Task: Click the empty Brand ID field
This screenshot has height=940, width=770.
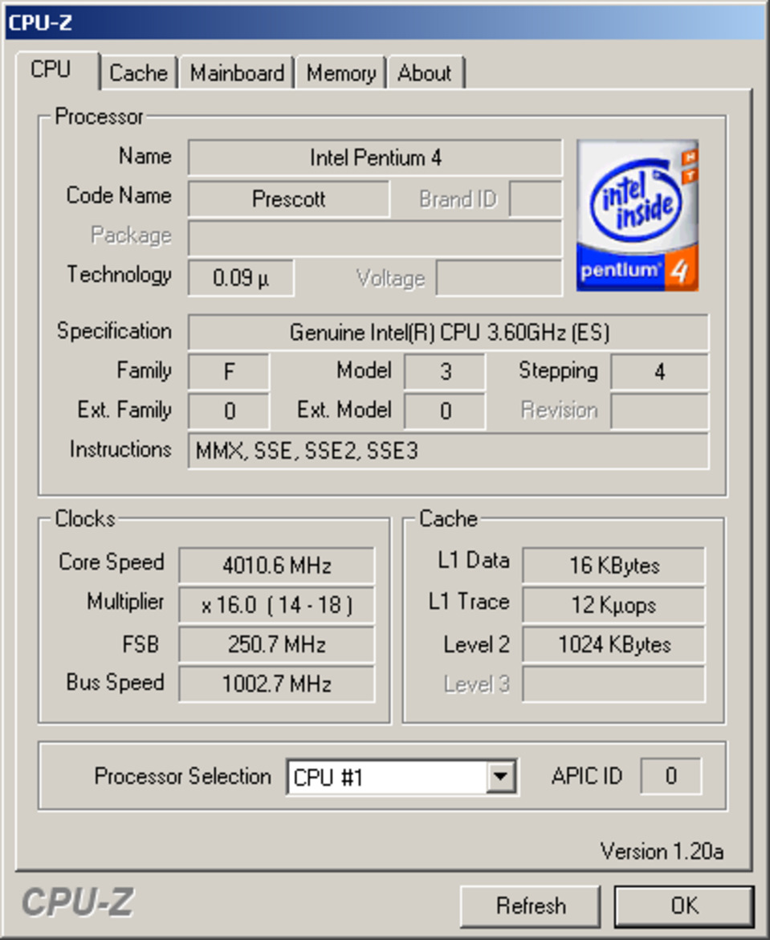Action: point(536,198)
